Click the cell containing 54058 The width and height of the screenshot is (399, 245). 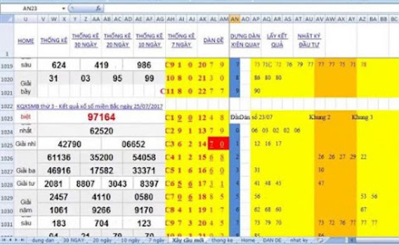click(x=144, y=157)
